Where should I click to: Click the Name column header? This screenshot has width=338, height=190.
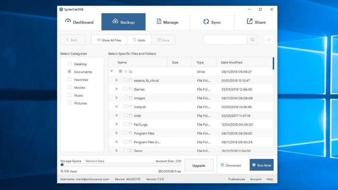point(138,62)
